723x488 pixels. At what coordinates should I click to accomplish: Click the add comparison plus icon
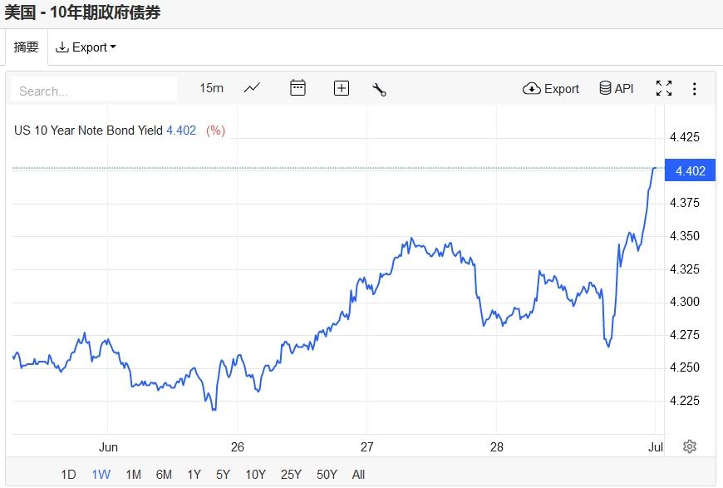[x=341, y=88]
